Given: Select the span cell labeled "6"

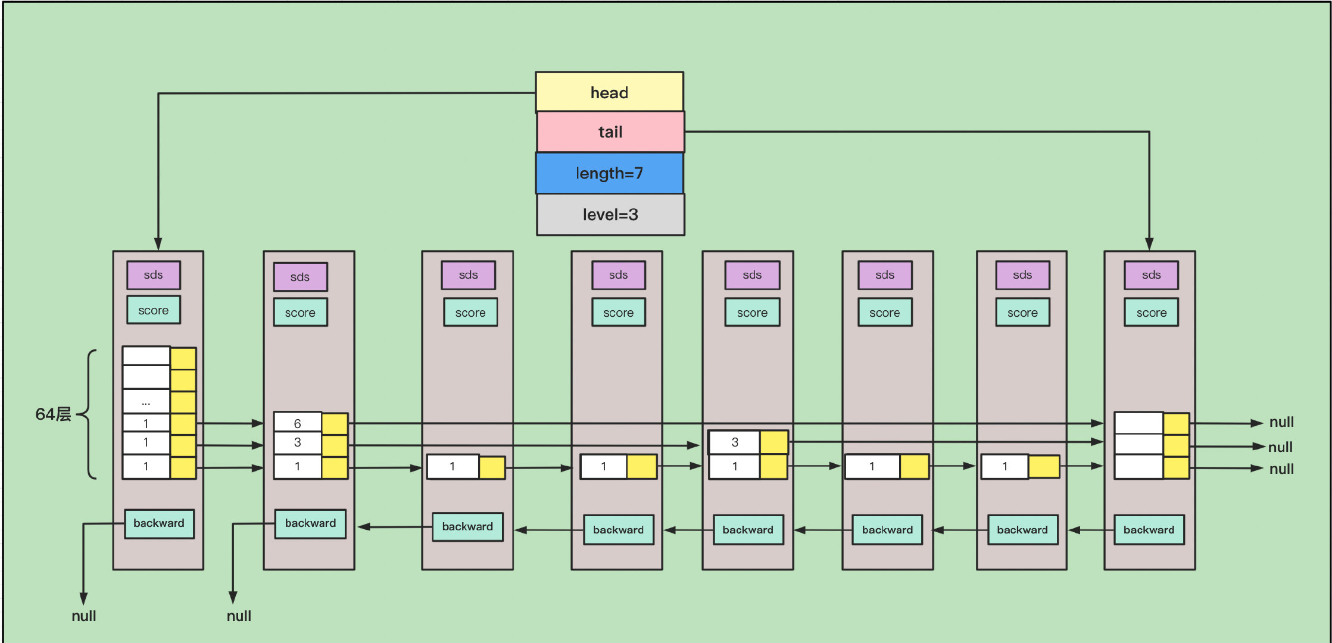Looking at the screenshot, I should coord(298,423).
